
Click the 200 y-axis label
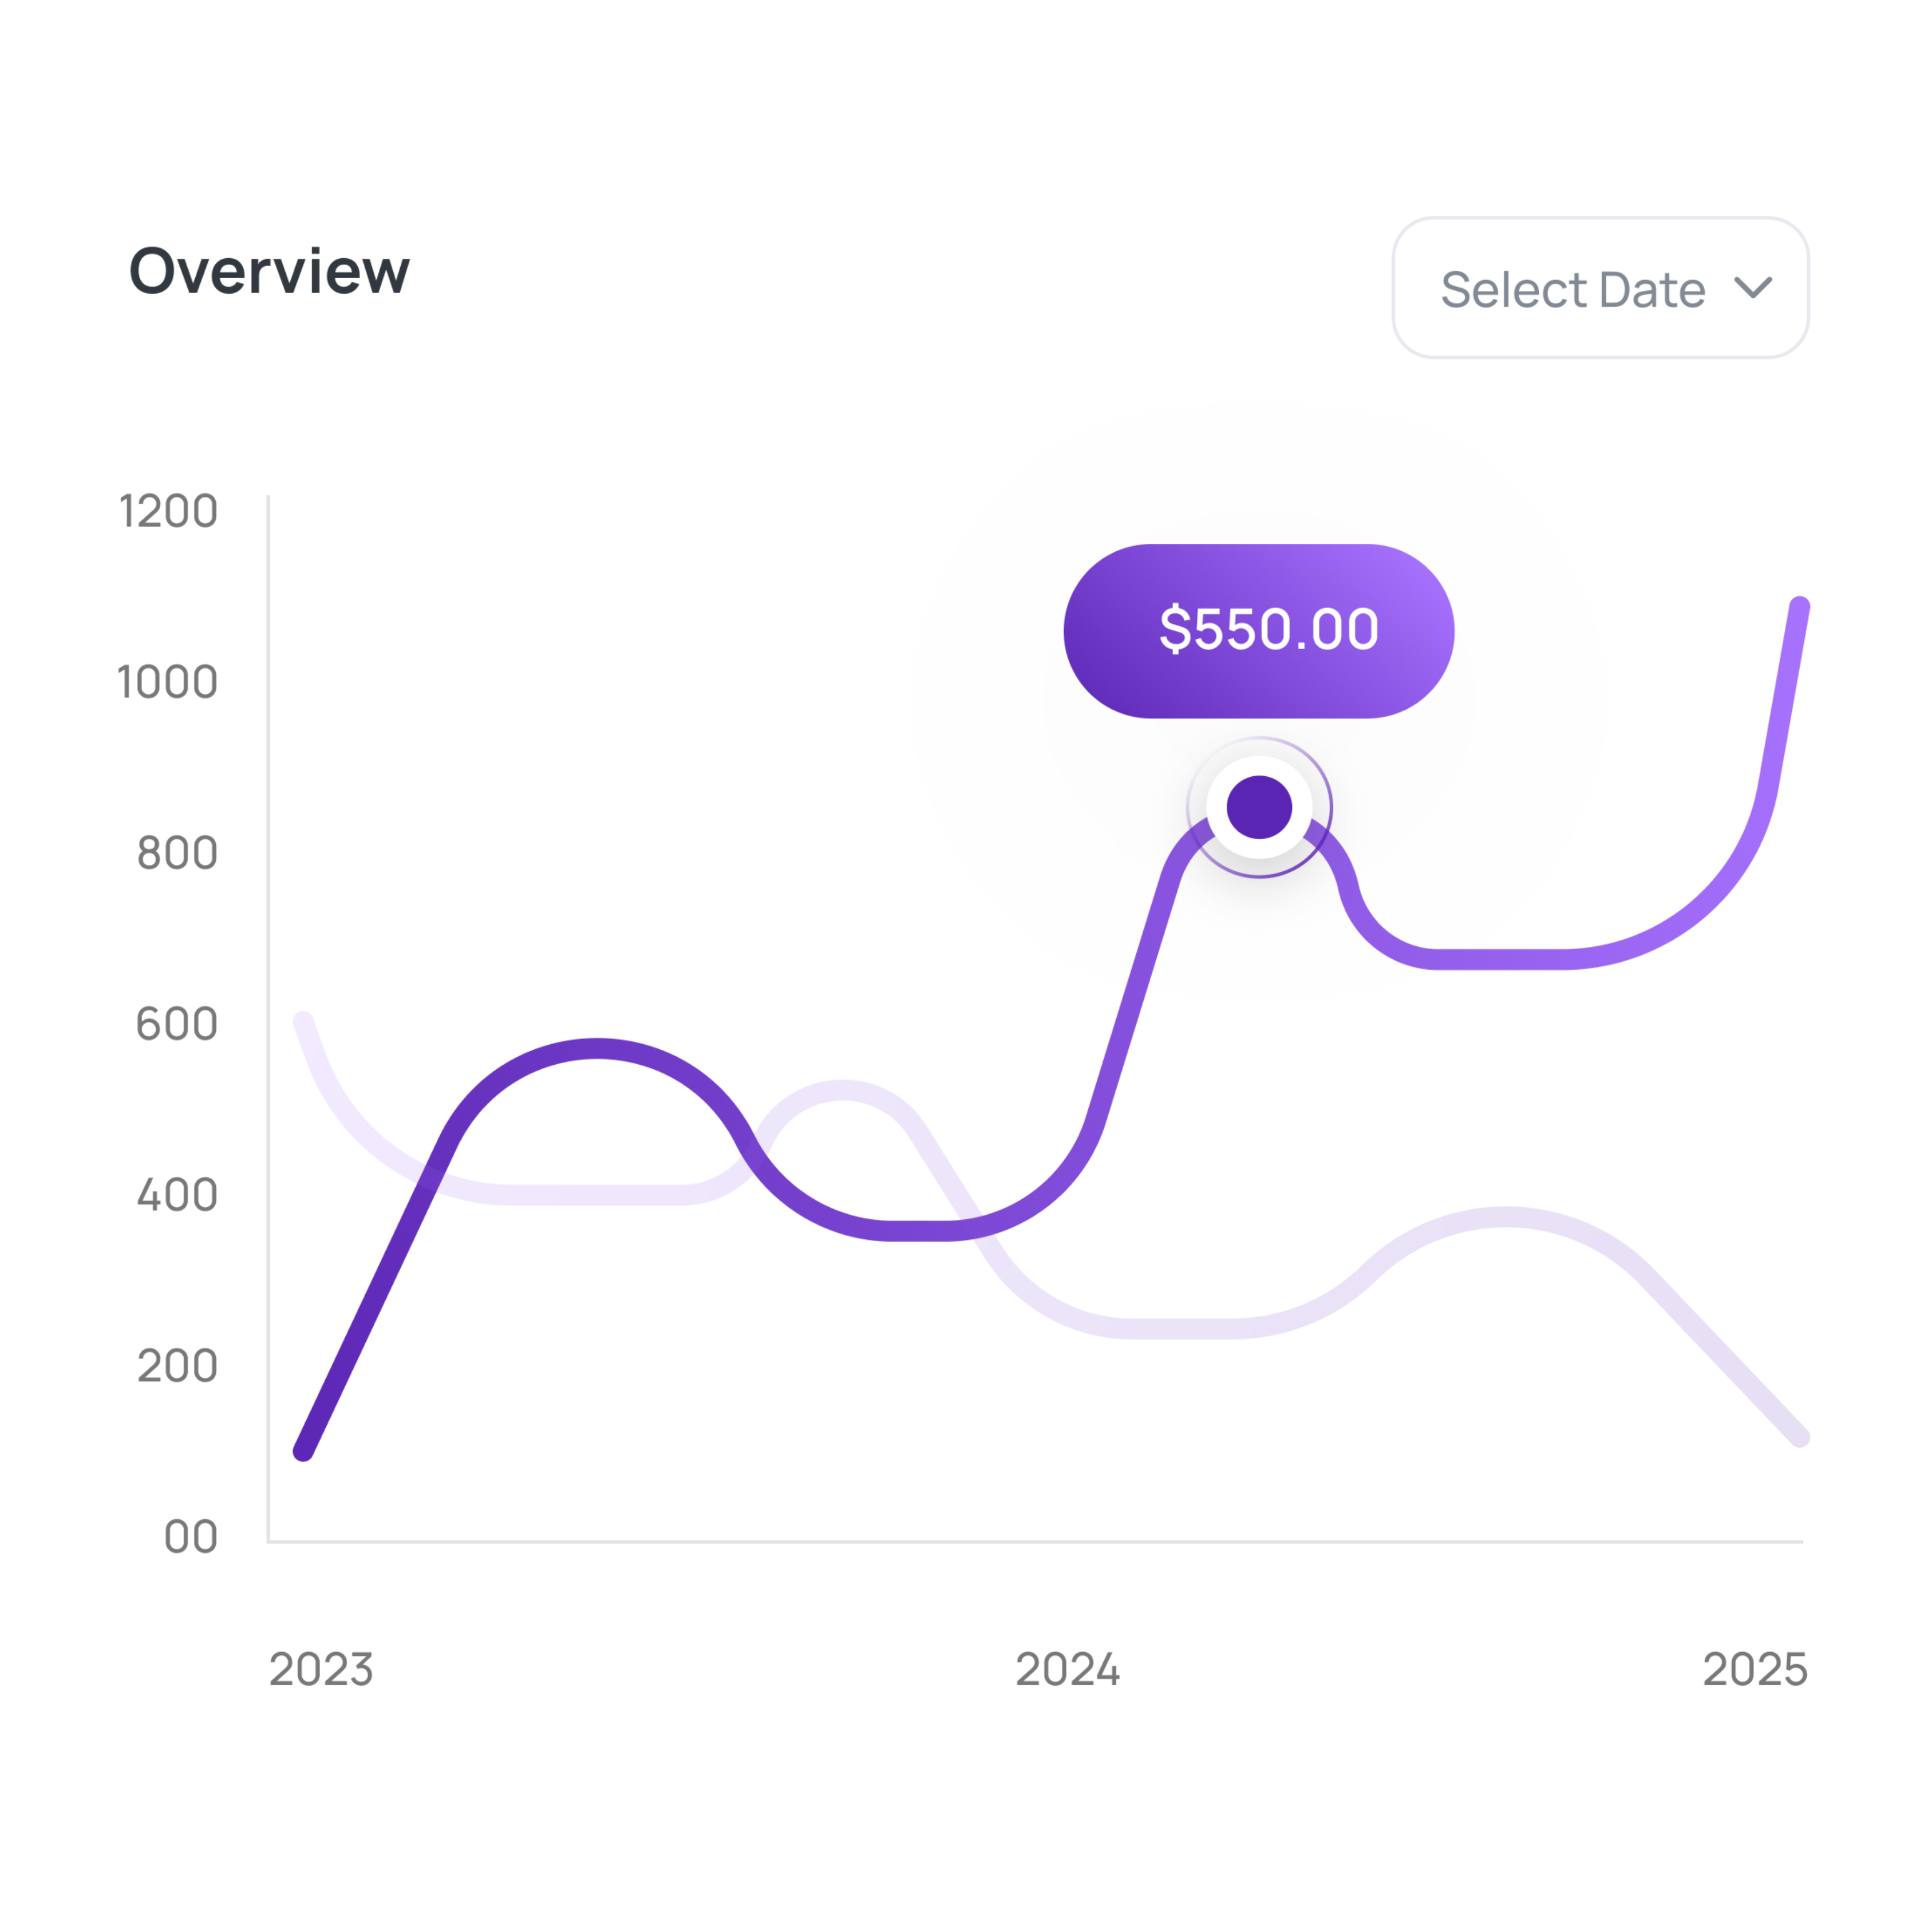[177, 1366]
